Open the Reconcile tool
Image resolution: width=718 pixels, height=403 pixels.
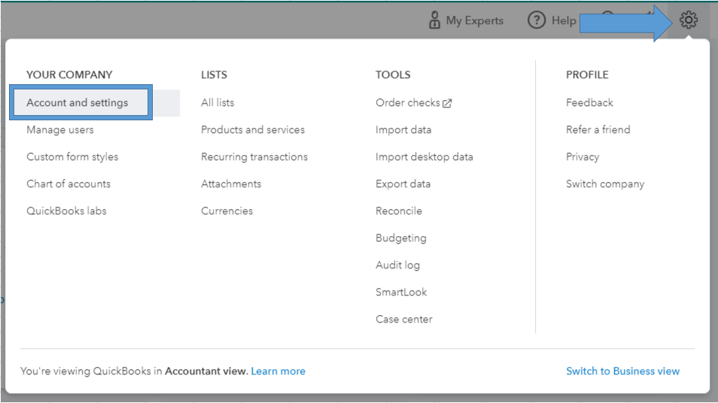399,211
